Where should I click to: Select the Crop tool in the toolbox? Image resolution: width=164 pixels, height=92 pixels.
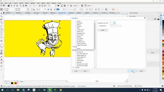[1, 19]
